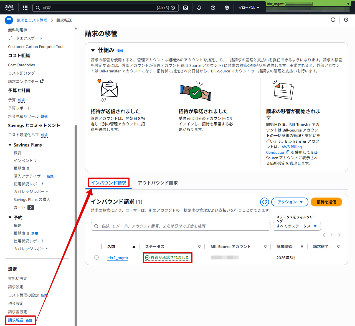Click the external link icon beside AWS Billing Conductor

288,152
